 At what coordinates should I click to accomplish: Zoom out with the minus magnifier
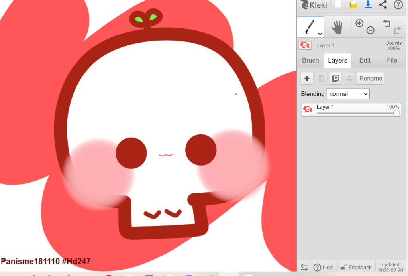click(370, 30)
